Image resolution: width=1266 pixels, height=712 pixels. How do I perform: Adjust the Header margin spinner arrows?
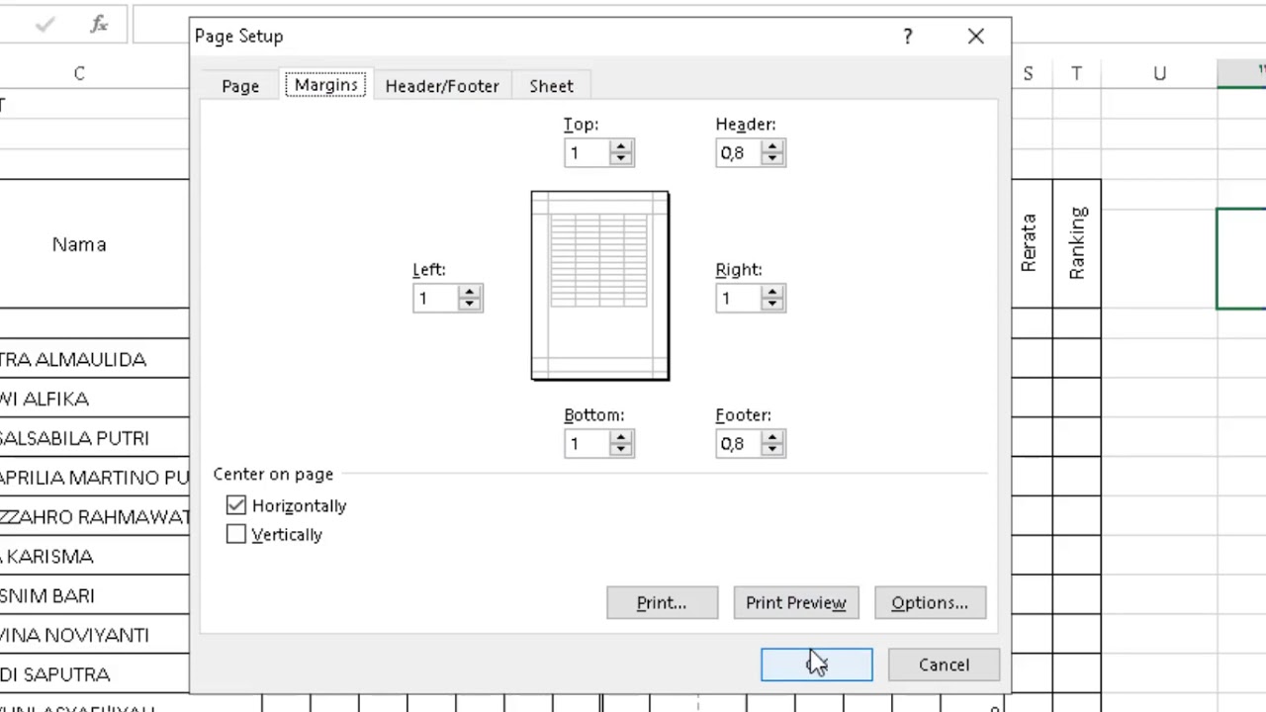pyautogui.click(x=773, y=152)
